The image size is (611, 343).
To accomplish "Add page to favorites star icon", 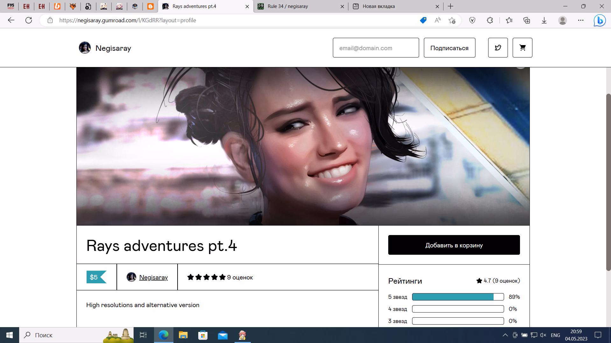I will coord(452,20).
